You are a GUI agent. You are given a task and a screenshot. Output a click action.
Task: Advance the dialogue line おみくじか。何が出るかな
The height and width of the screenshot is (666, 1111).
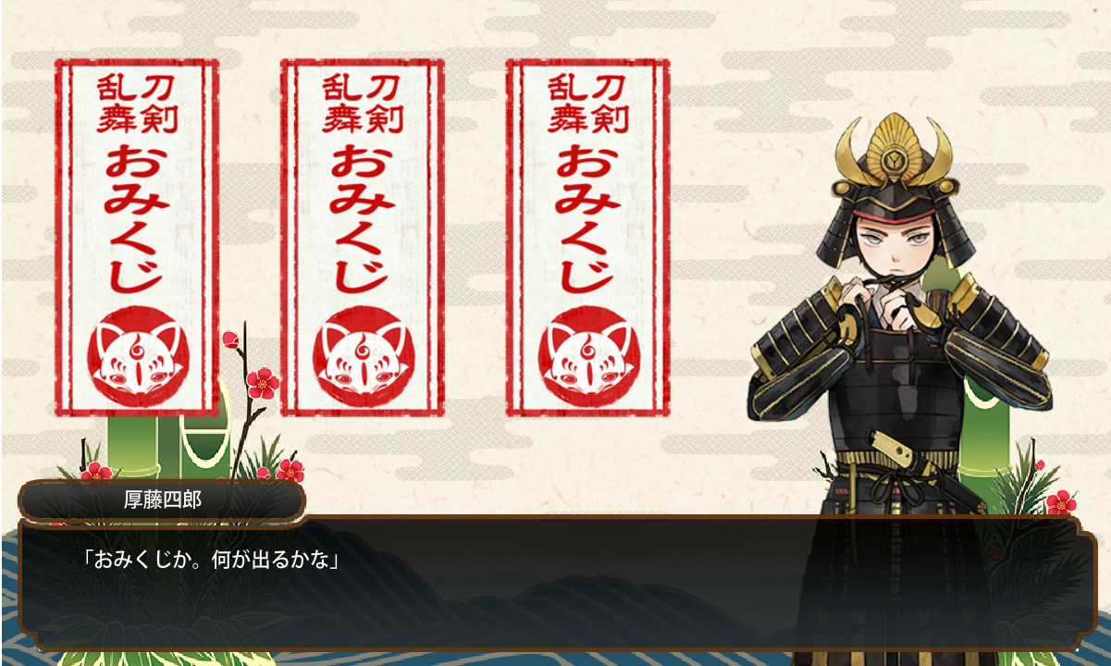click(209, 559)
